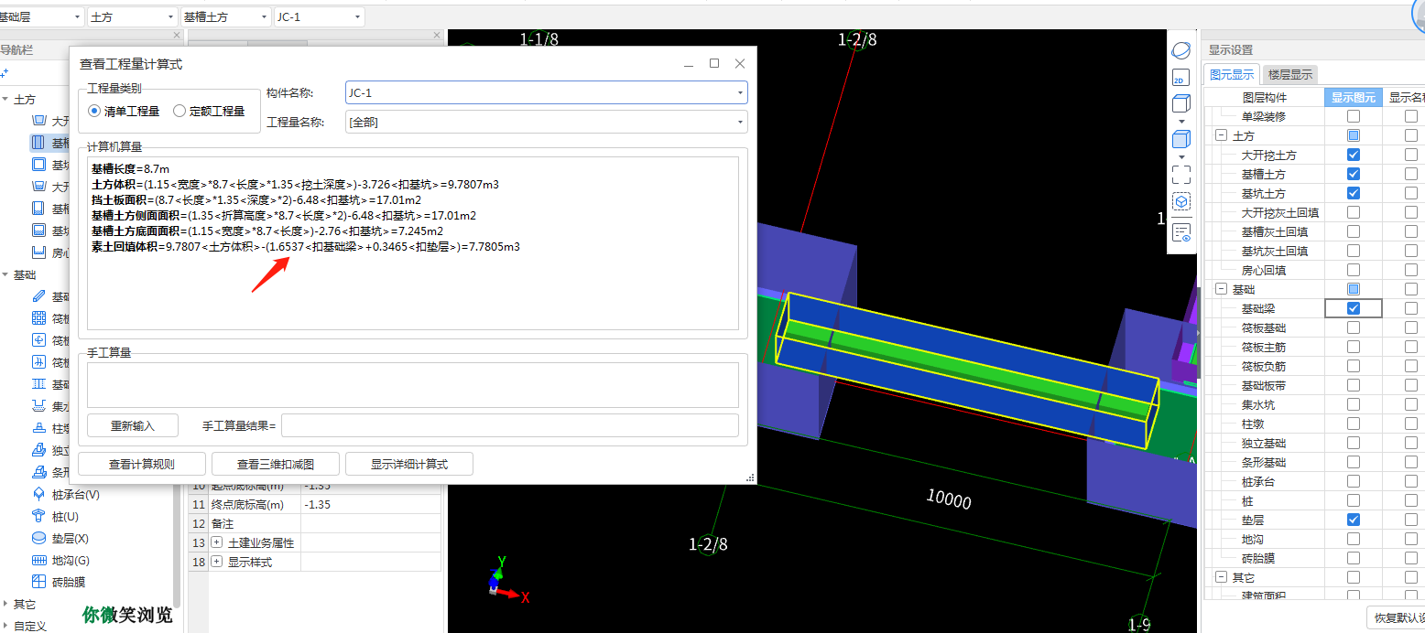The height and width of the screenshot is (633, 1425).
Task: Check 显示图元 for 房心回填 layer
Action: 1353,270
